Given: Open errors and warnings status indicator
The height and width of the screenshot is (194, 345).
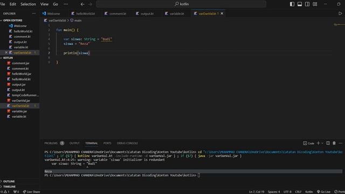Looking at the screenshot, I should [5, 192].
